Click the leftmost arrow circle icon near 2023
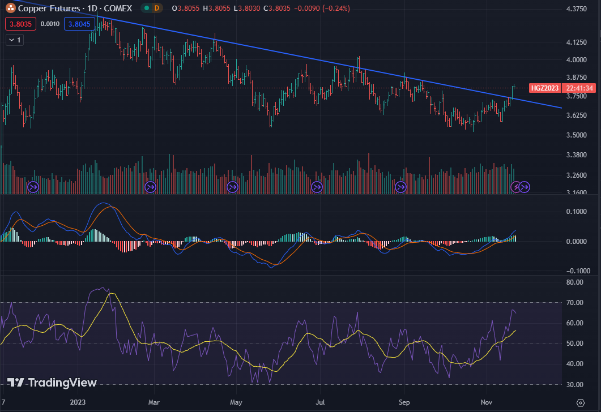Viewport: 601px width, 412px height. [x=32, y=187]
